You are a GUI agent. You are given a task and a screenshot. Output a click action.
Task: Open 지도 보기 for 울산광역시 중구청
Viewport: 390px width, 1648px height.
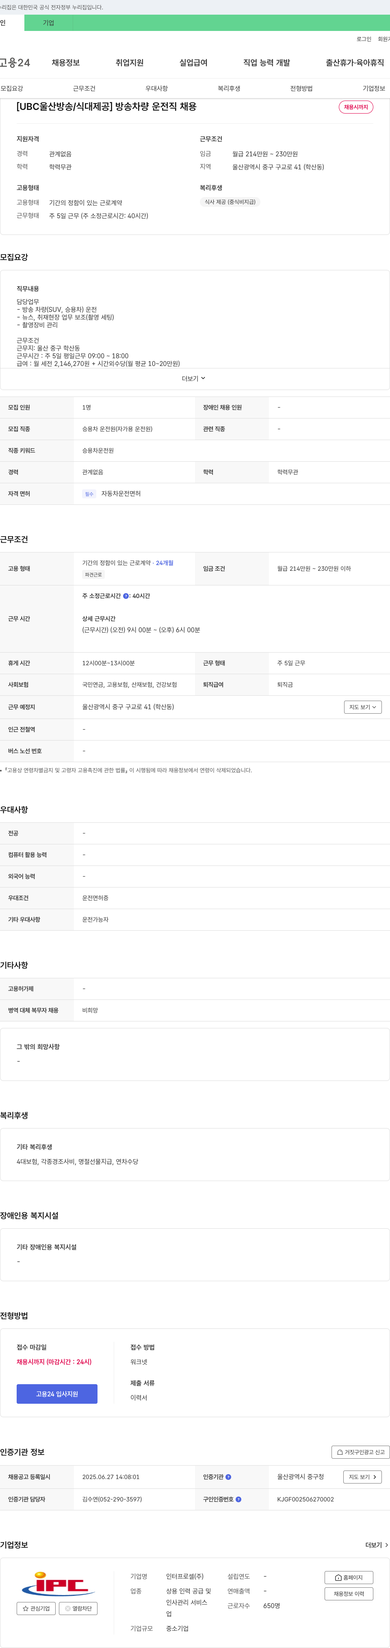tap(362, 1477)
